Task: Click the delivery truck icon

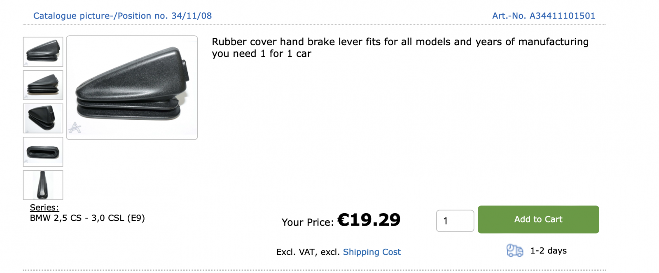Action: pyautogui.click(x=514, y=250)
